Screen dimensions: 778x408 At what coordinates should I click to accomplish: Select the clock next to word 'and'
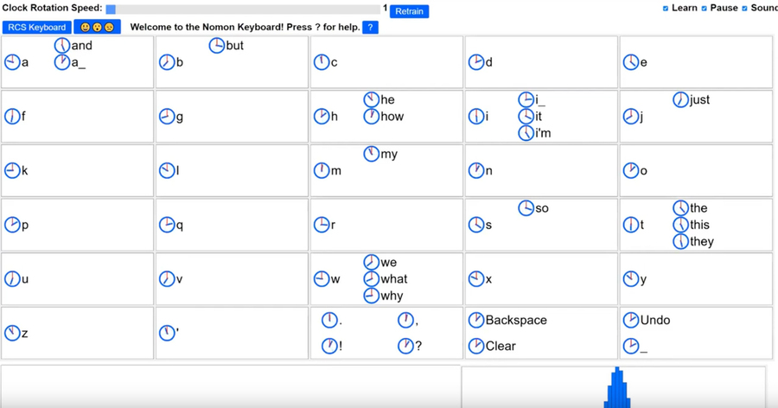tap(62, 45)
